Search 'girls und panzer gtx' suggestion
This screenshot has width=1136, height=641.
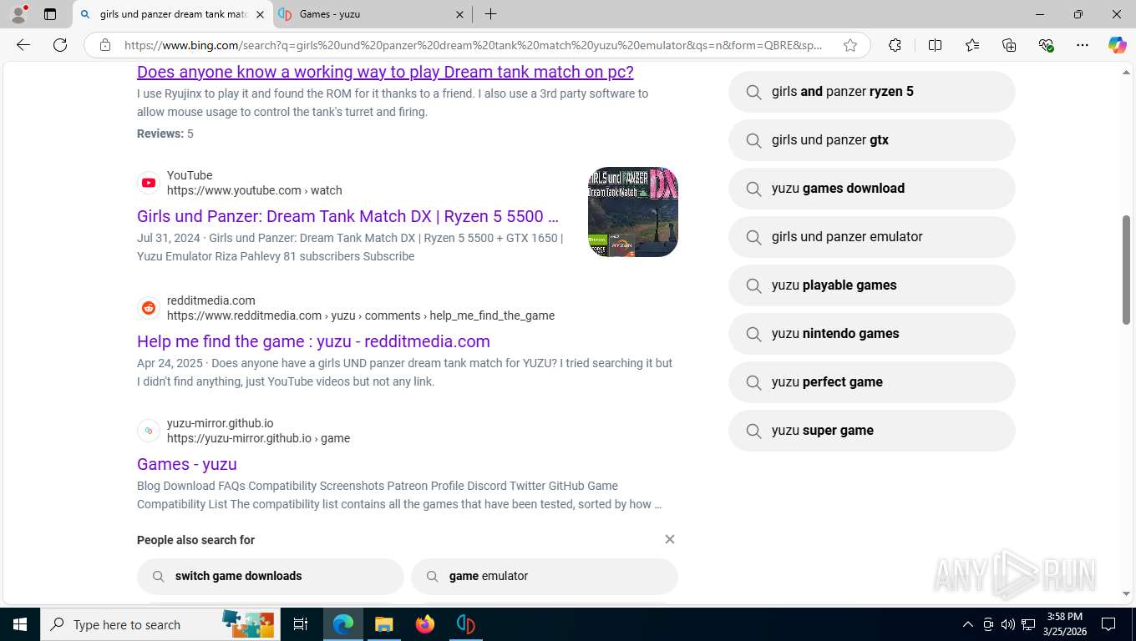tap(872, 140)
